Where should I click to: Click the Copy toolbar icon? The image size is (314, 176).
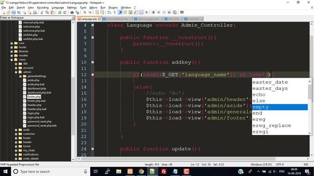click(47, 12)
